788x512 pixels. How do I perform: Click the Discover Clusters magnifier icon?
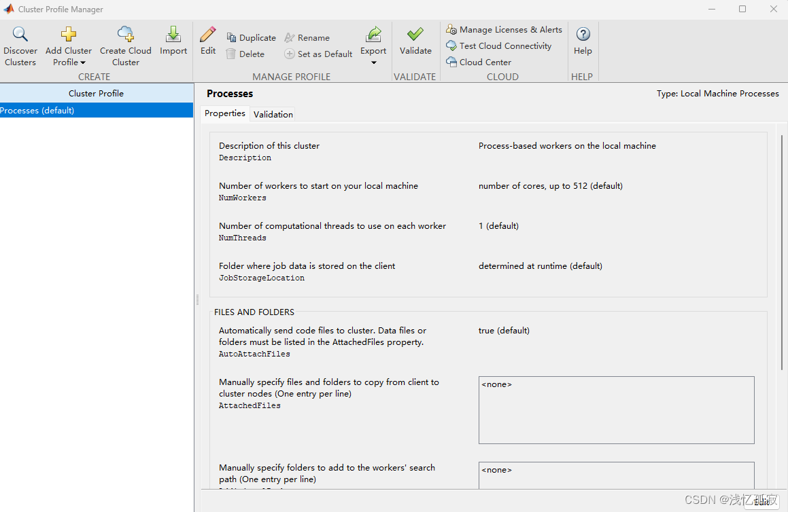pyautogui.click(x=20, y=34)
